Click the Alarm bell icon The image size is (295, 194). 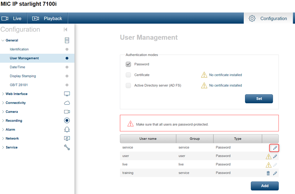pos(67,130)
